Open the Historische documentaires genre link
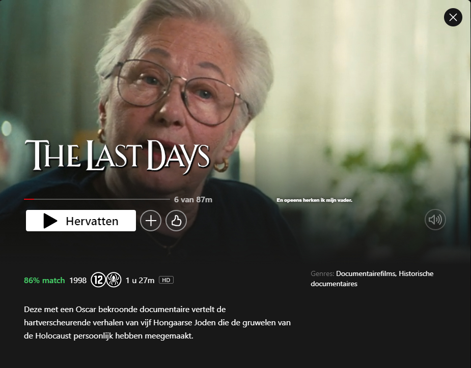 click(x=372, y=279)
